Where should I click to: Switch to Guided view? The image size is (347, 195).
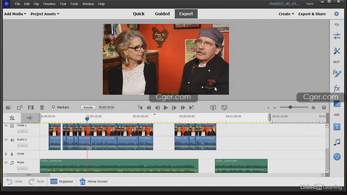click(162, 14)
